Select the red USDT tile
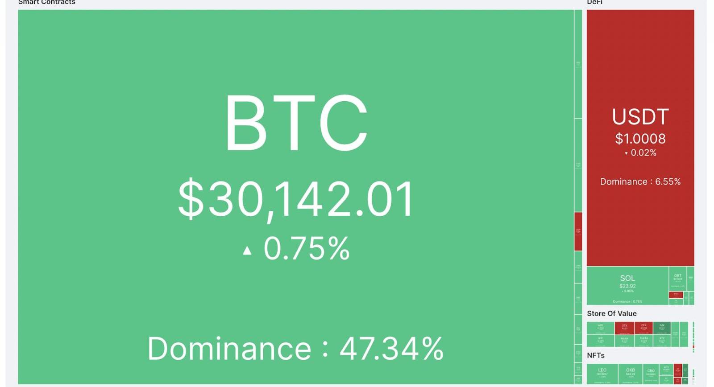This screenshot has width=714, height=387. (640, 138)
